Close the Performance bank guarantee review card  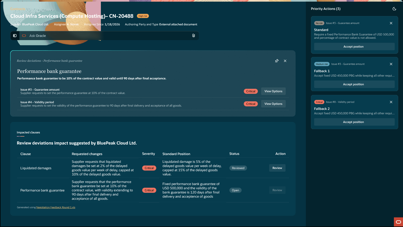(x=285, y=61)
